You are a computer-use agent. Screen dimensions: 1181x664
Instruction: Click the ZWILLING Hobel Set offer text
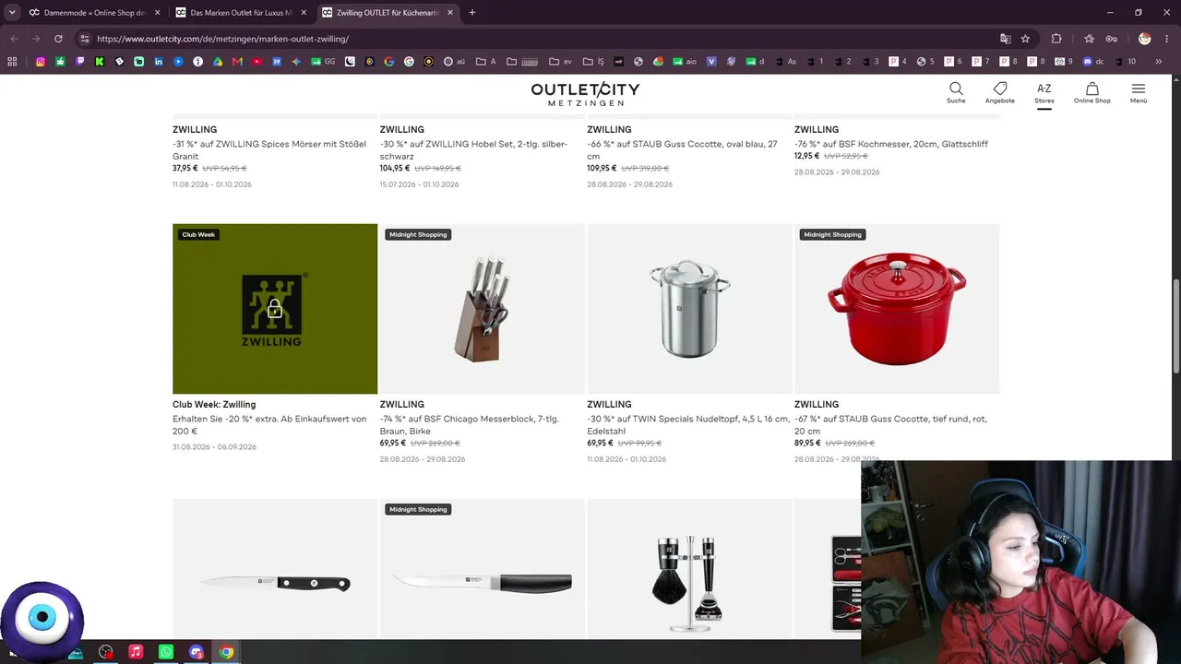(473, 150)
